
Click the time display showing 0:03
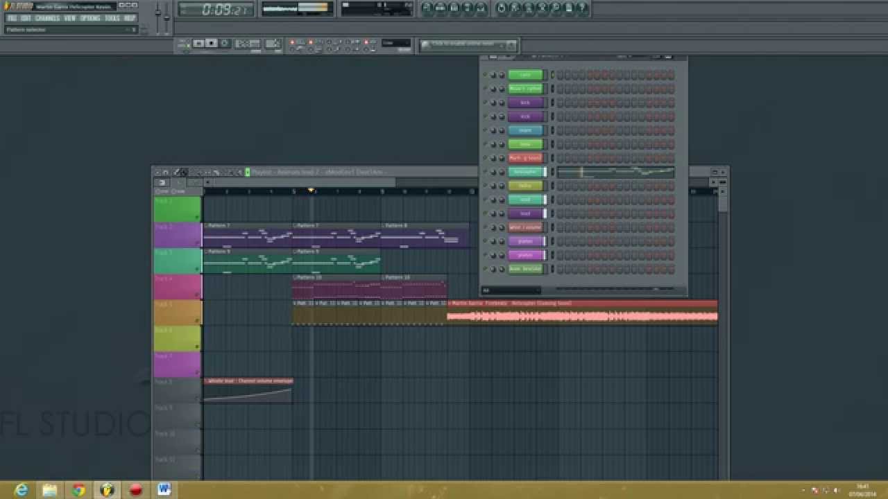click(x=216, y=10)
